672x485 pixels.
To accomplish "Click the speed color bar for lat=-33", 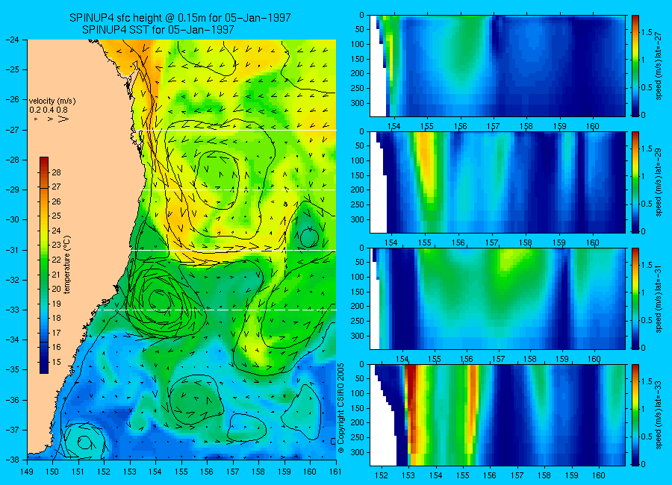I will pyautogui.click(x=635, y=415).
